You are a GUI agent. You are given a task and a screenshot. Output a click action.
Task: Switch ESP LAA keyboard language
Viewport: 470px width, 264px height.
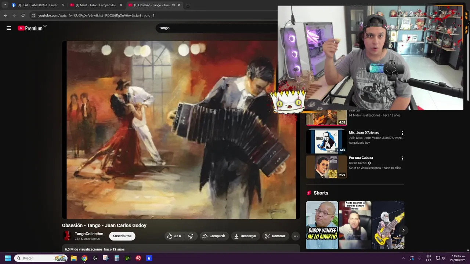(x=429, y=258)
